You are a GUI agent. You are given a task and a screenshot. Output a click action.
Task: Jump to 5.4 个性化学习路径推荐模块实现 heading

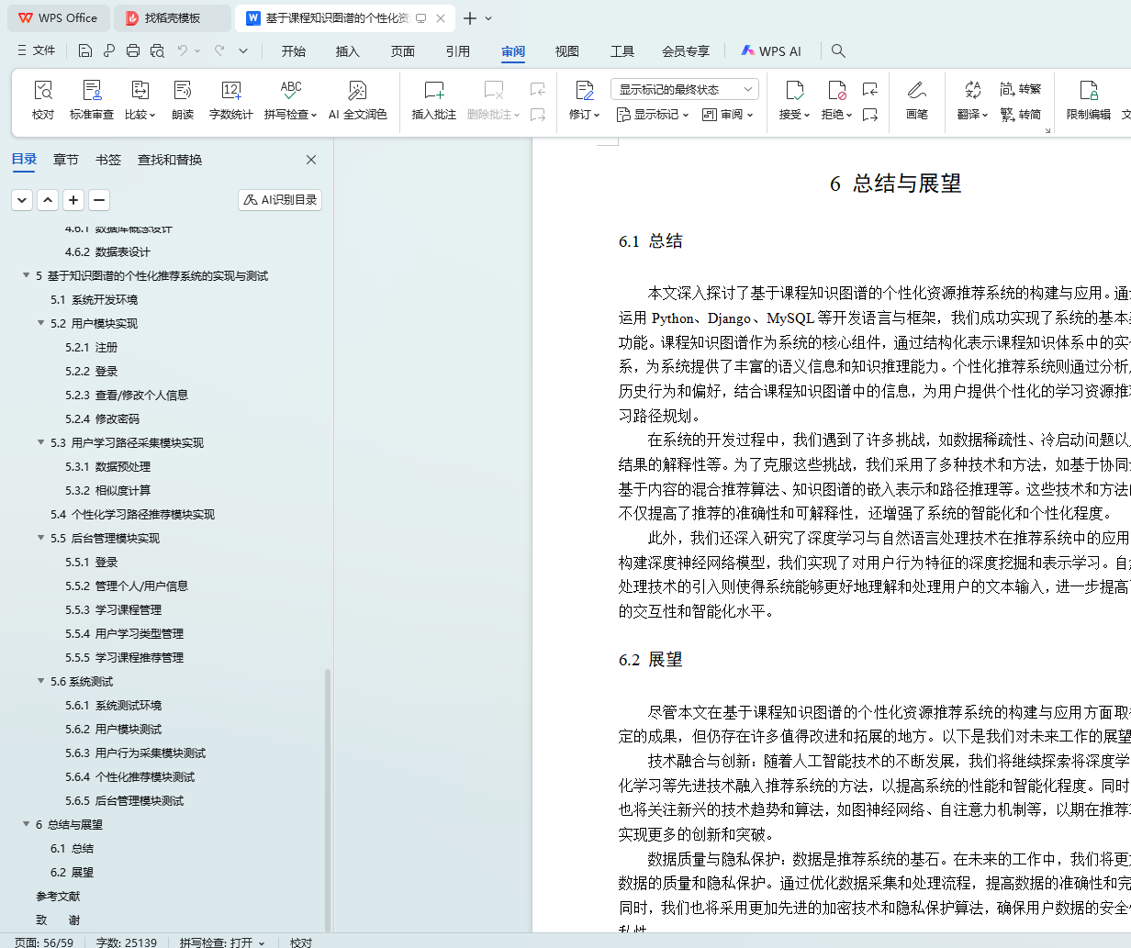(x=132, y=514)
